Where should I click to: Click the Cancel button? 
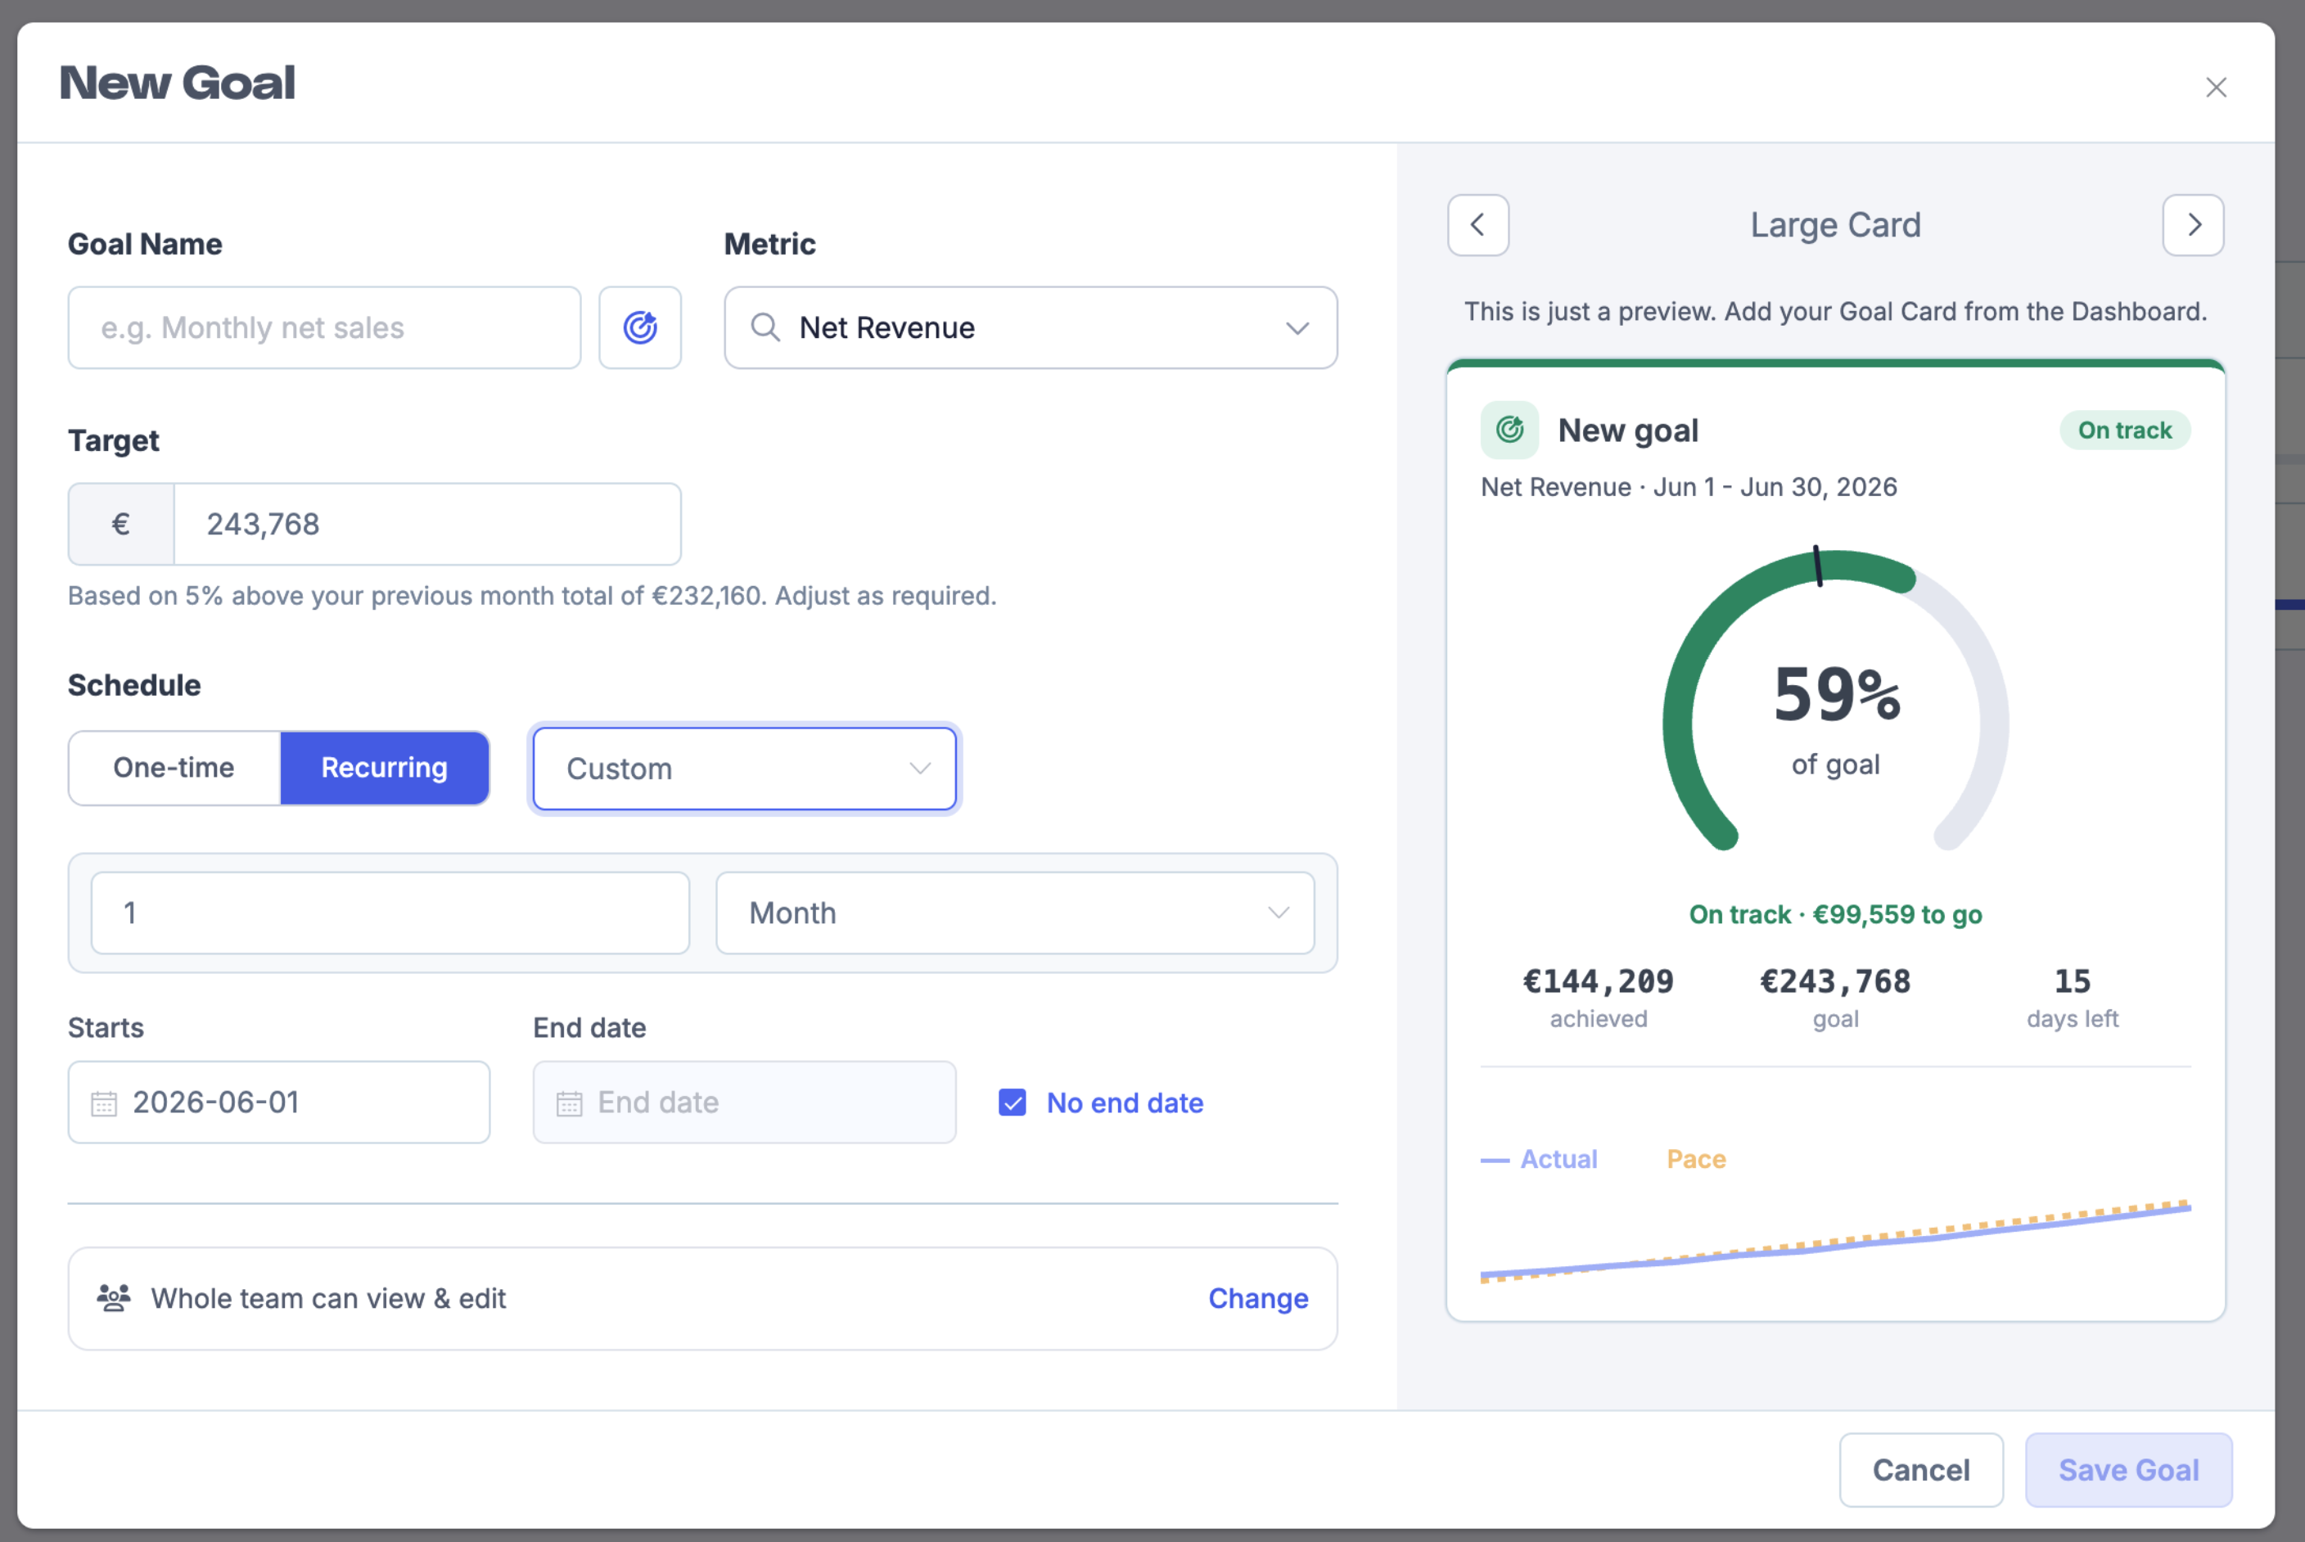click(1920, 1469)
